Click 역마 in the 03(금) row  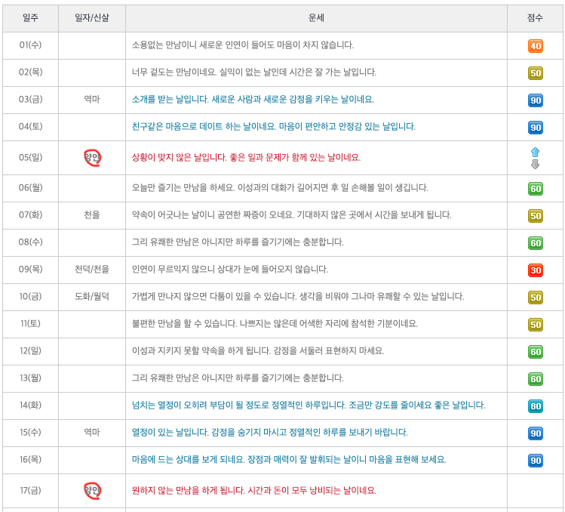pos(92,99)
